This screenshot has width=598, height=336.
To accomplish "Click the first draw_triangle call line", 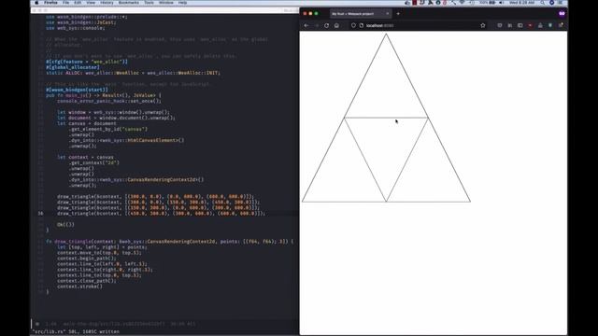I will [156, 197].
